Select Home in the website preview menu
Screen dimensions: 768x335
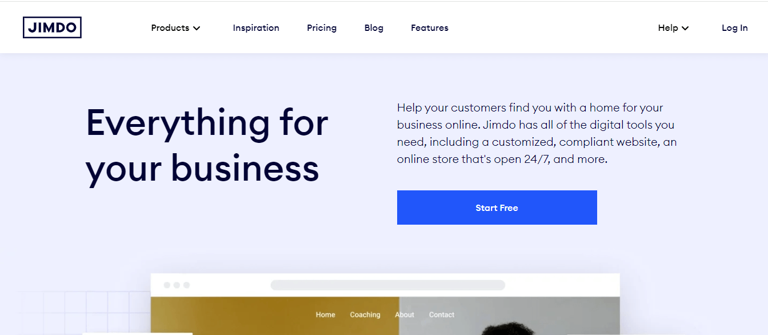coord(325,314)
